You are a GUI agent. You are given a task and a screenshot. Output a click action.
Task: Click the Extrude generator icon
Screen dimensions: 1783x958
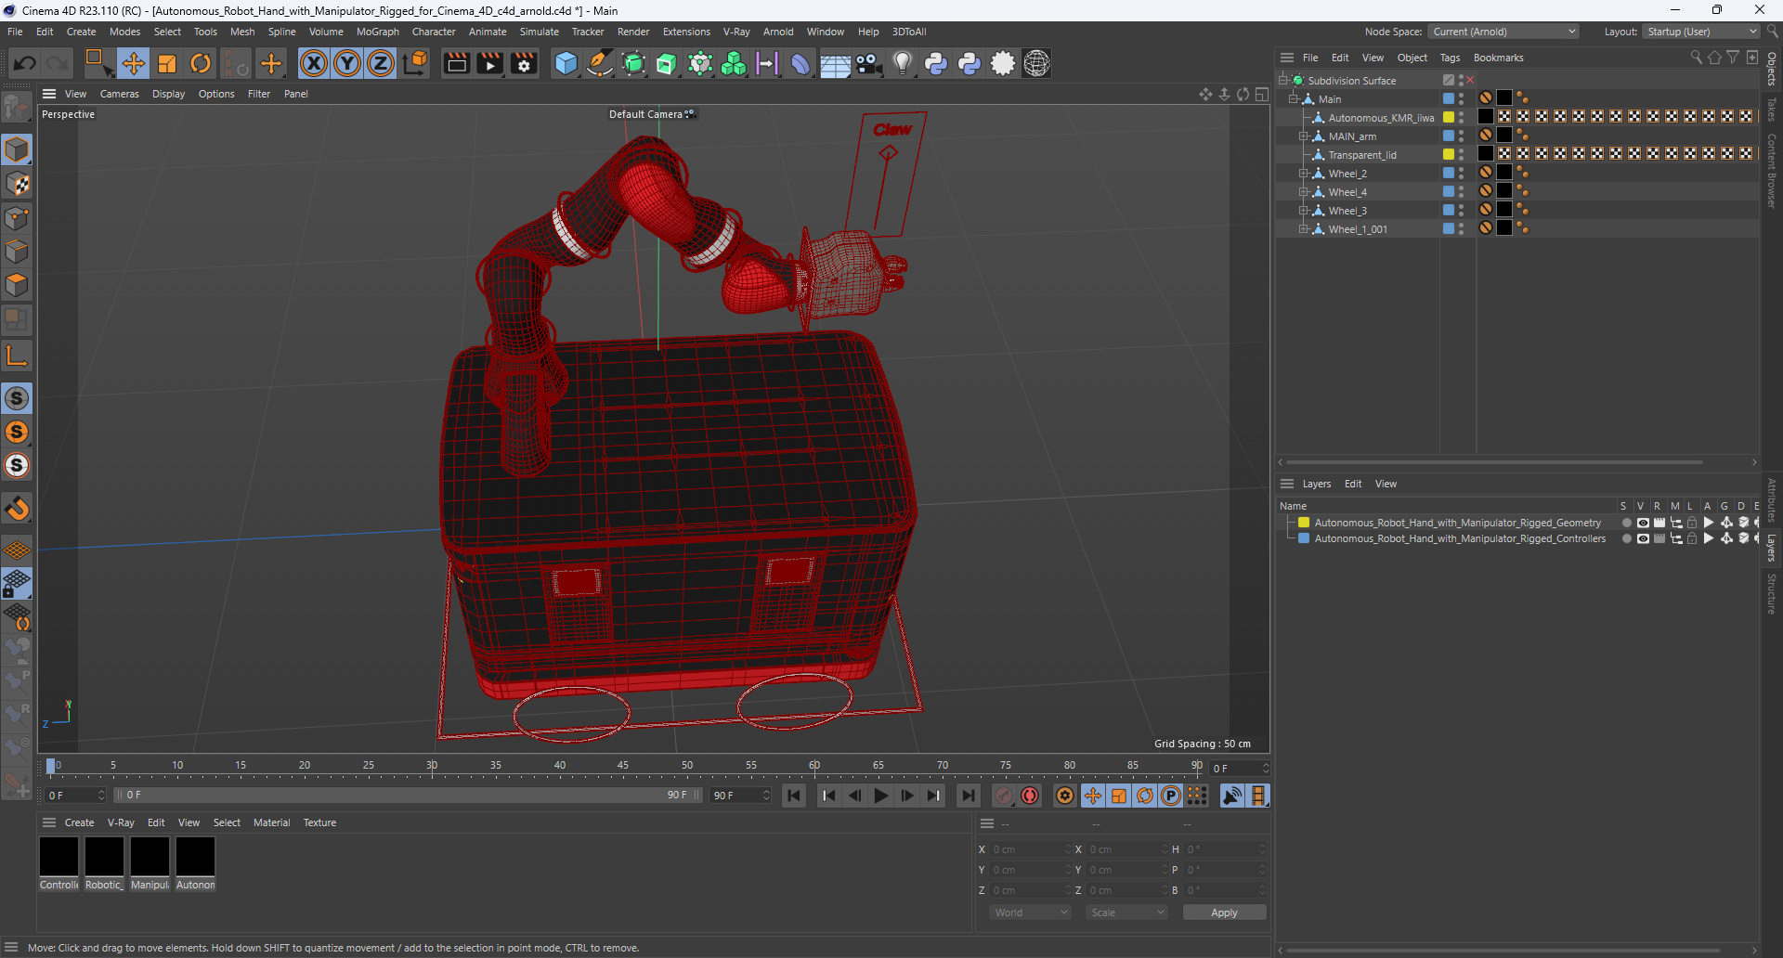pyautogui.click(x=667, y=63)
